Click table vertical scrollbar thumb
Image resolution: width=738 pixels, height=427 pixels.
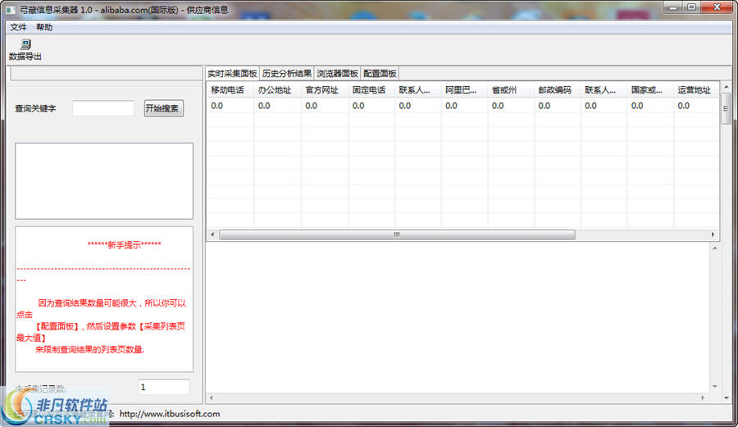pos(727,109)
